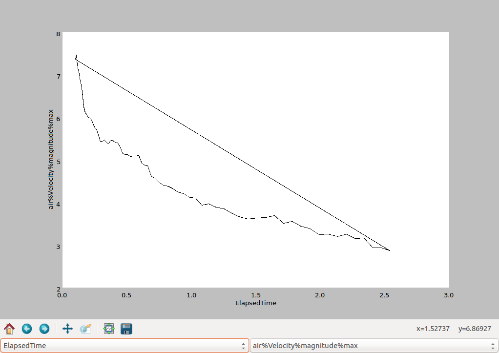Click the x-axis tick label 0.5

pyautogui.click(x=126, y=295)
